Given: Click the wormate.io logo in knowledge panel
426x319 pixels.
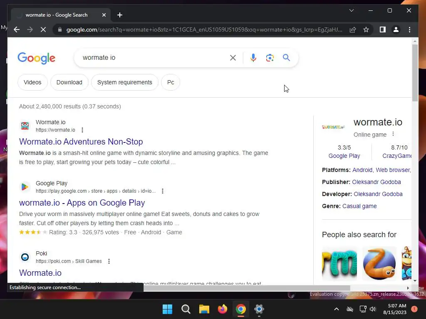Looking at the screenshot, I should click(x=333, y=127).
